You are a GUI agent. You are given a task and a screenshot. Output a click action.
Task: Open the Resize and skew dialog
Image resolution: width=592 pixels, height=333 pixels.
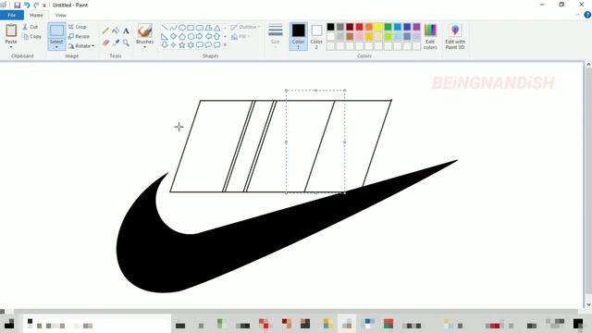[79, 36]
